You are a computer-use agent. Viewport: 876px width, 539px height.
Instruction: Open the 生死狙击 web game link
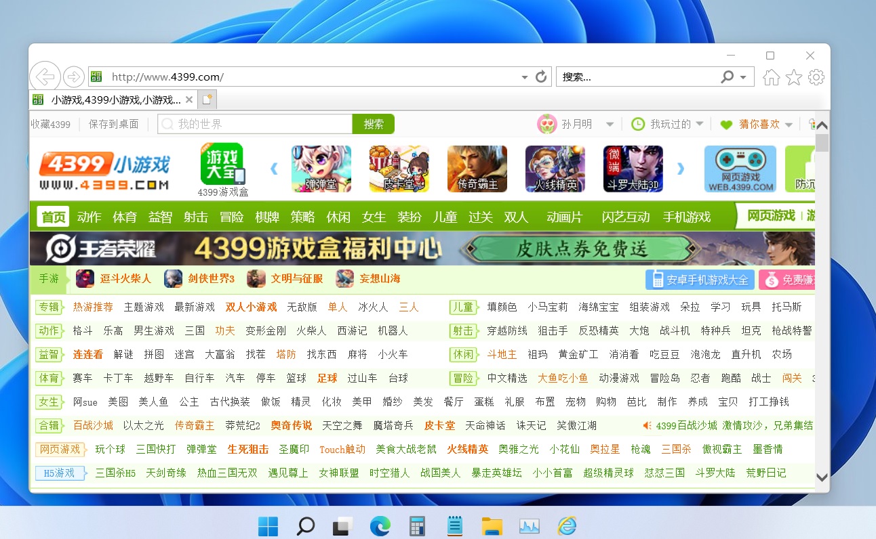pyautogui.click(x=248, y=449)
